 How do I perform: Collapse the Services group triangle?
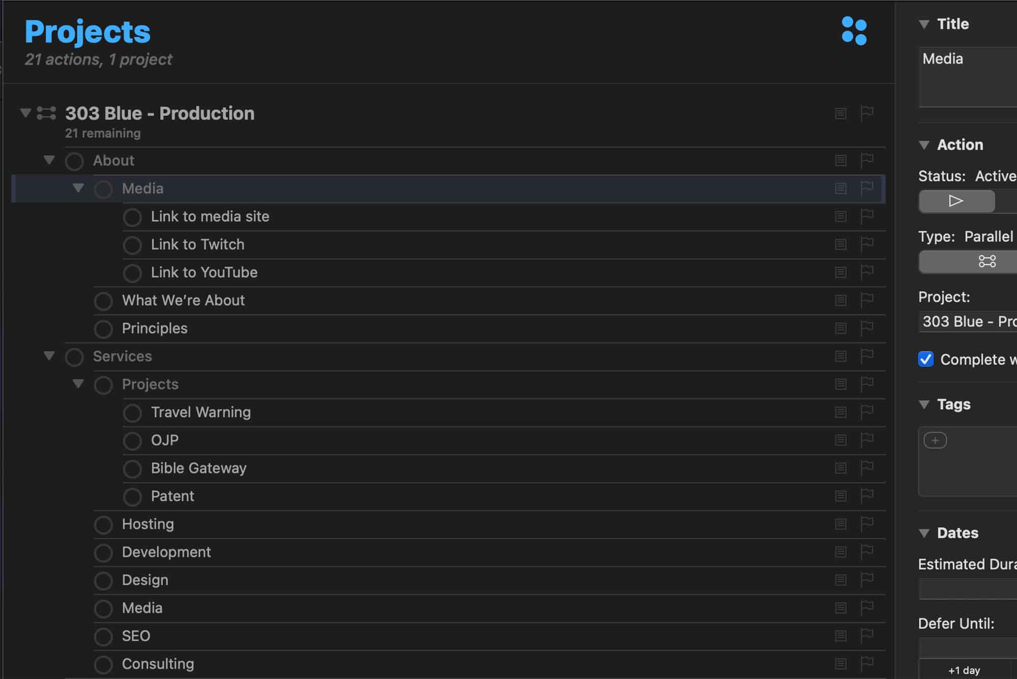coord(49,356)
